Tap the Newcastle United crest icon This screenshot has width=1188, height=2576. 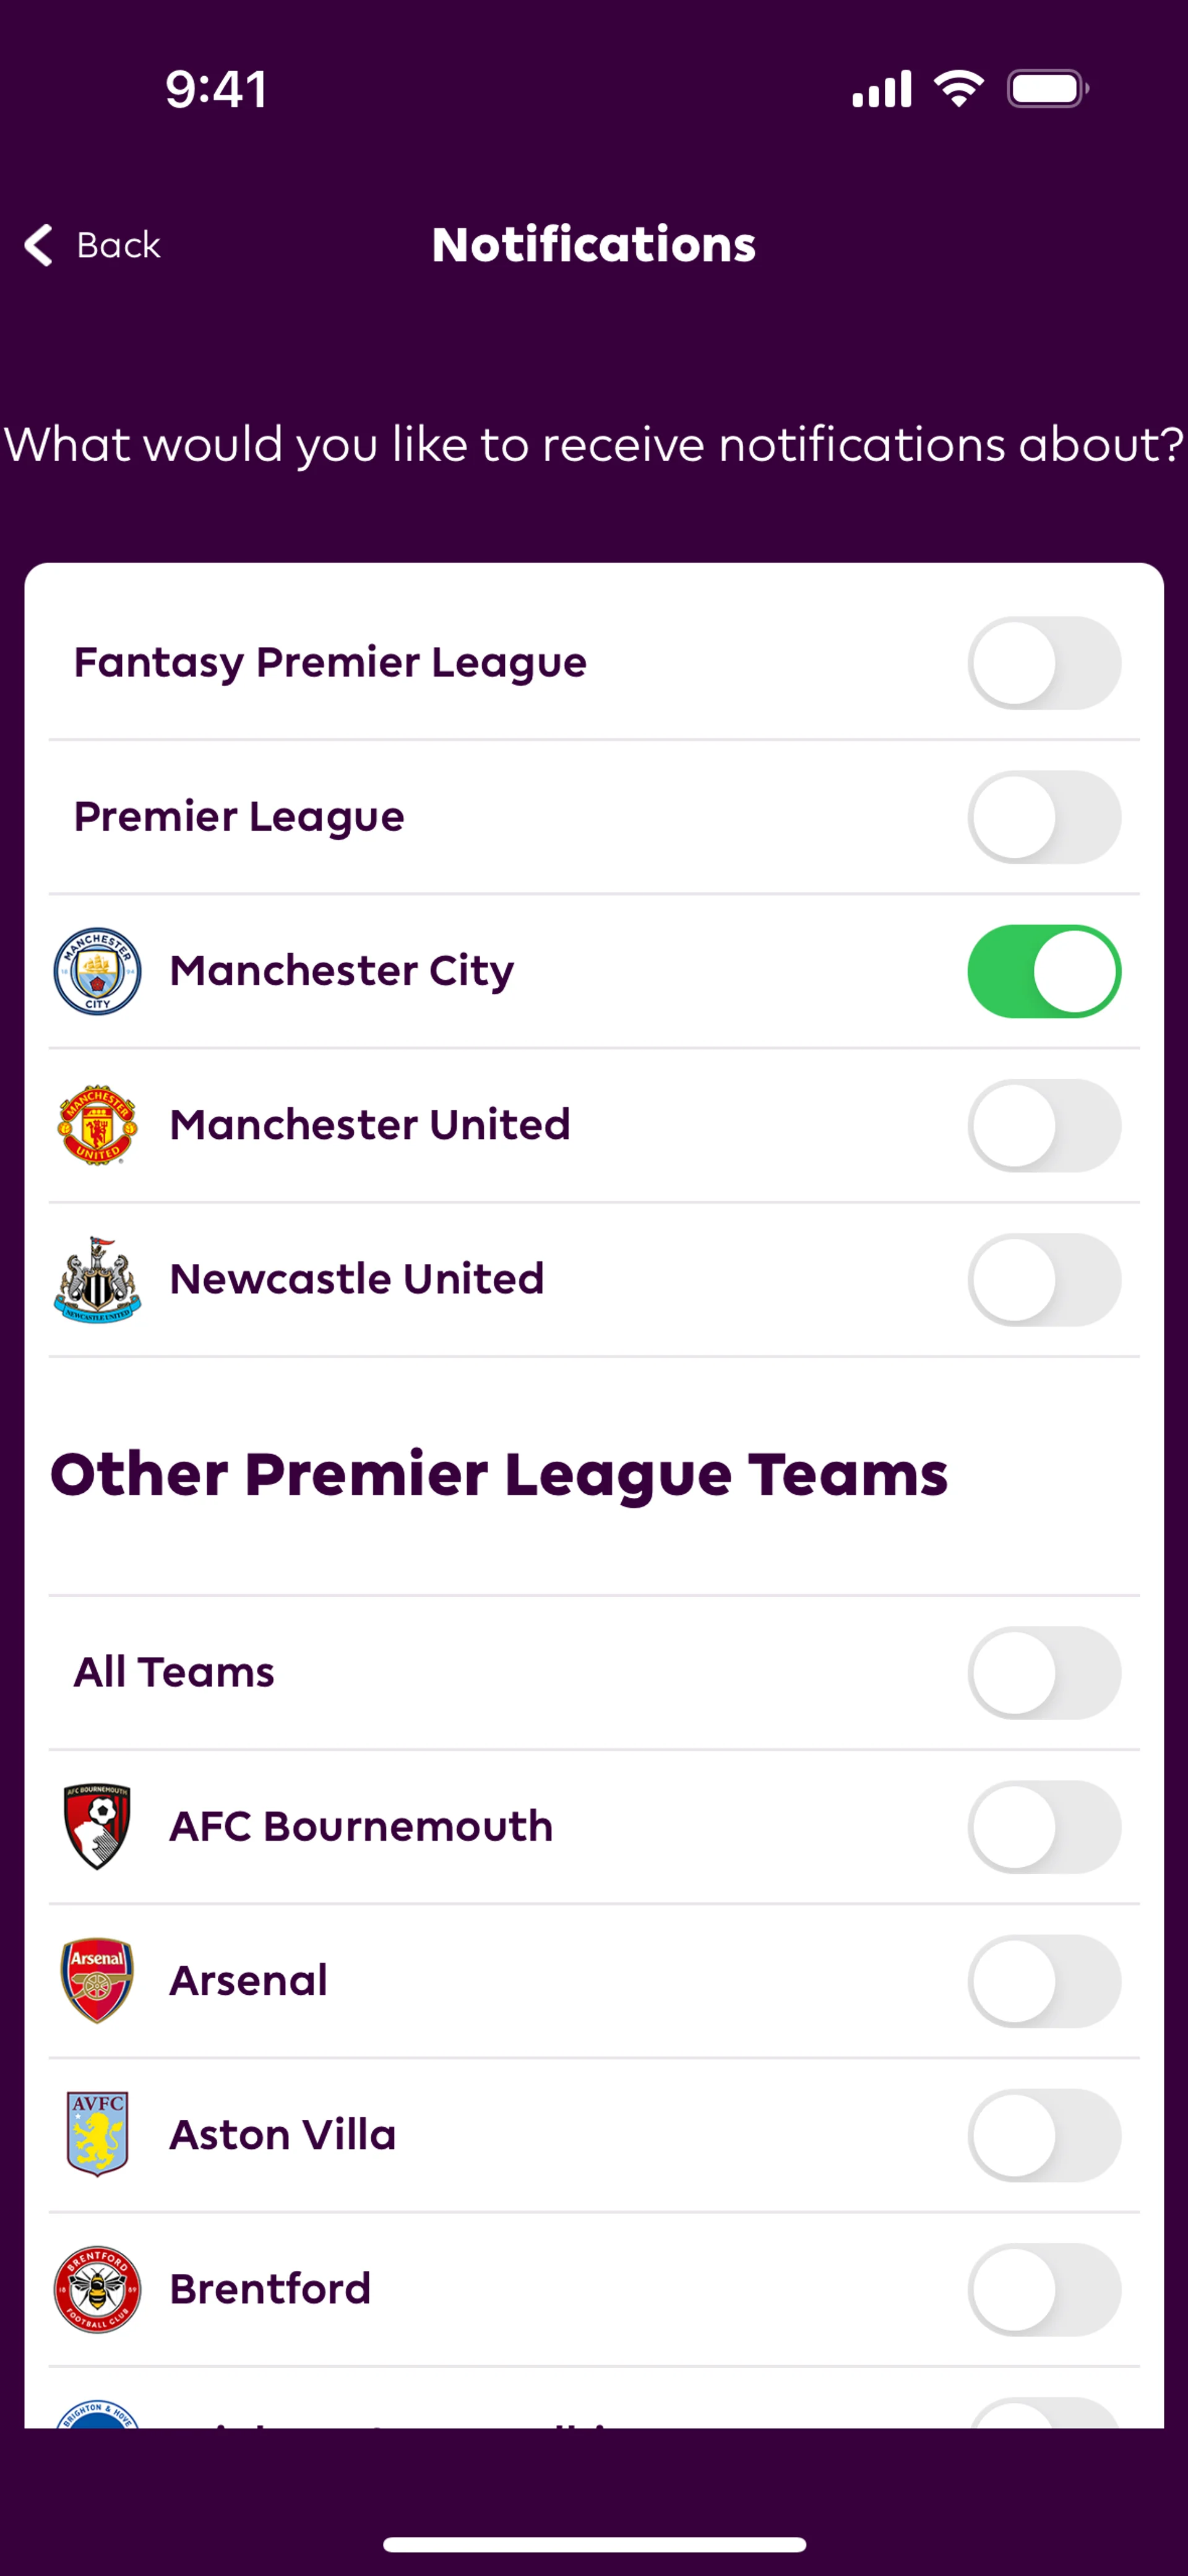pyautogui.click(x=97, y=1279)
